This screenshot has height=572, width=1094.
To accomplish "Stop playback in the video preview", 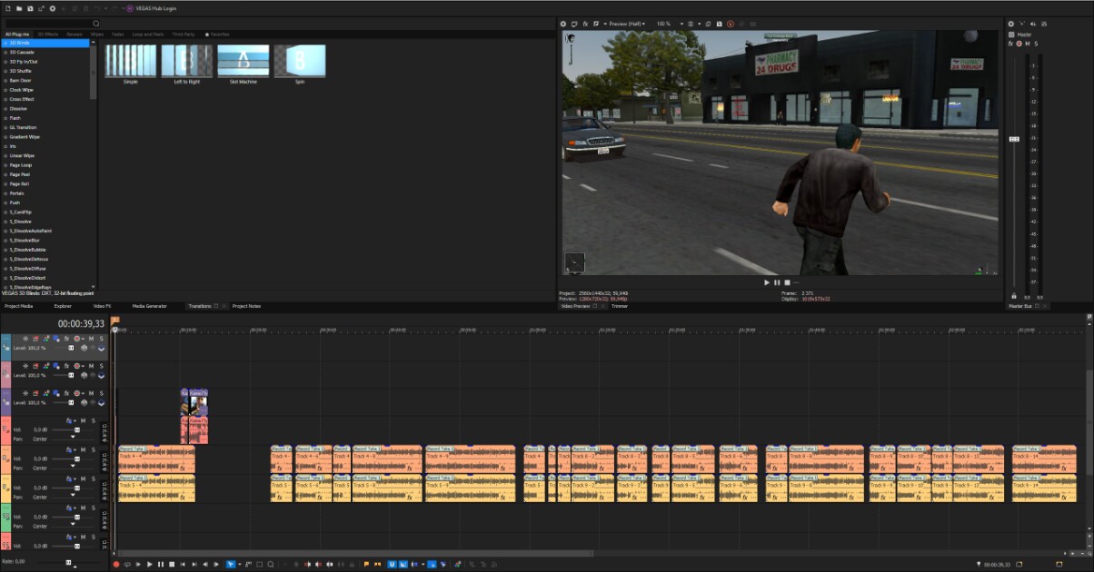I will tap(787, 282).
